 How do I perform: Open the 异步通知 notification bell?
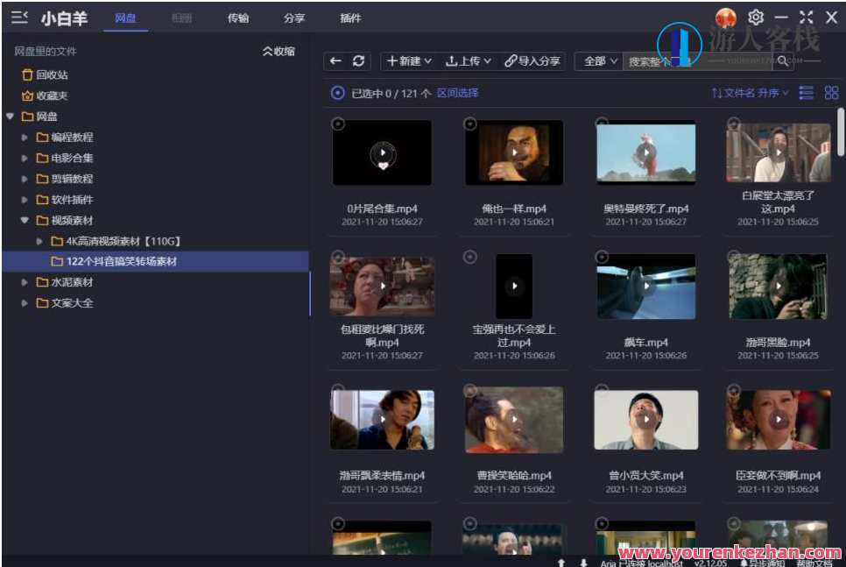tap(762, 563)
